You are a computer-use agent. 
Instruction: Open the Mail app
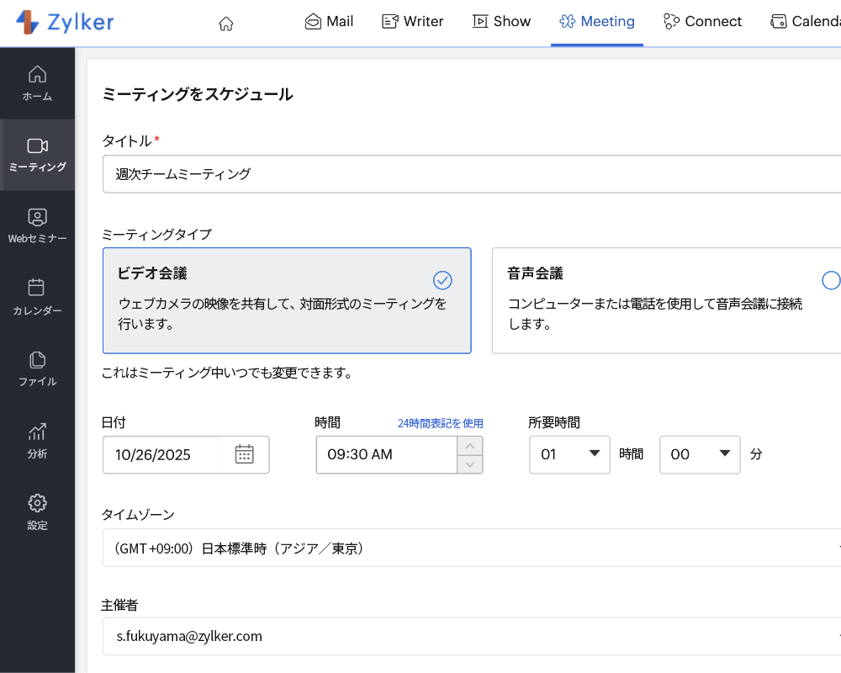[329, 22]
